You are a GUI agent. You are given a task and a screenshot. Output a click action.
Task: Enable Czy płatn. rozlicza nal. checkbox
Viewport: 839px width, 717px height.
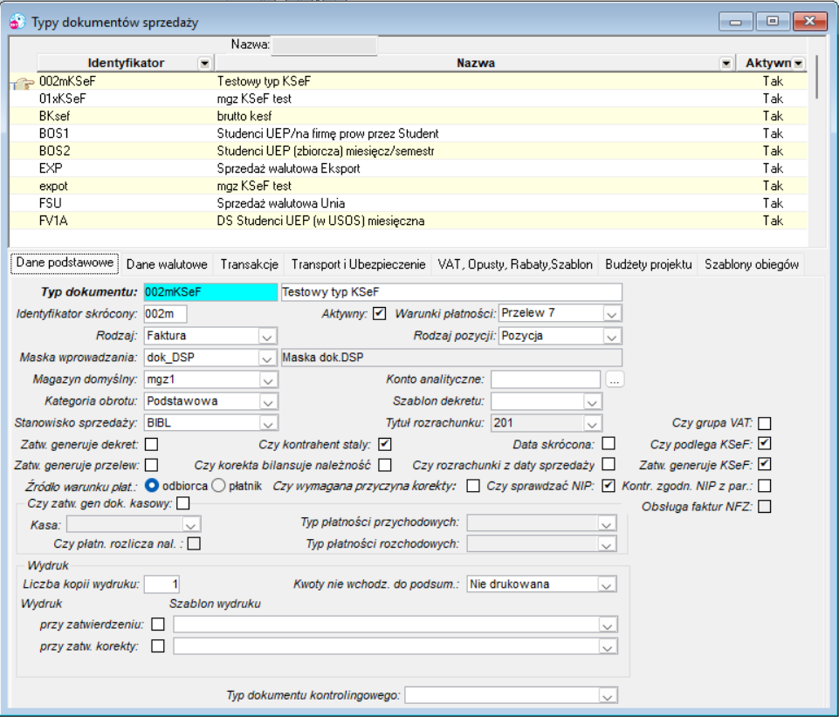click(x=194, y=543)
